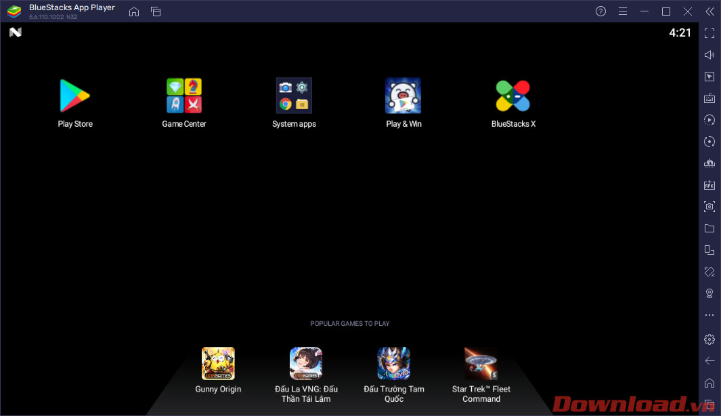Image resolution: width=721 pixels, height=416 pixels.
Task: Open the Play Store app
Action: coord(74,96)
